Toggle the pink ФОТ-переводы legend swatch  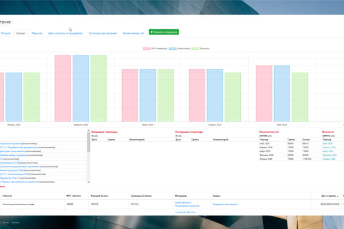pyautogui.click(x=147, y=49)
